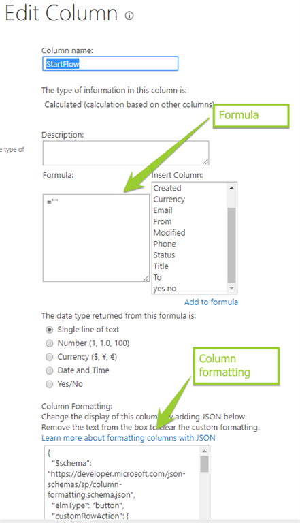Click the JSON box's scroll up arrow
This screenshot has width=300, height=523.
(204, 451)
